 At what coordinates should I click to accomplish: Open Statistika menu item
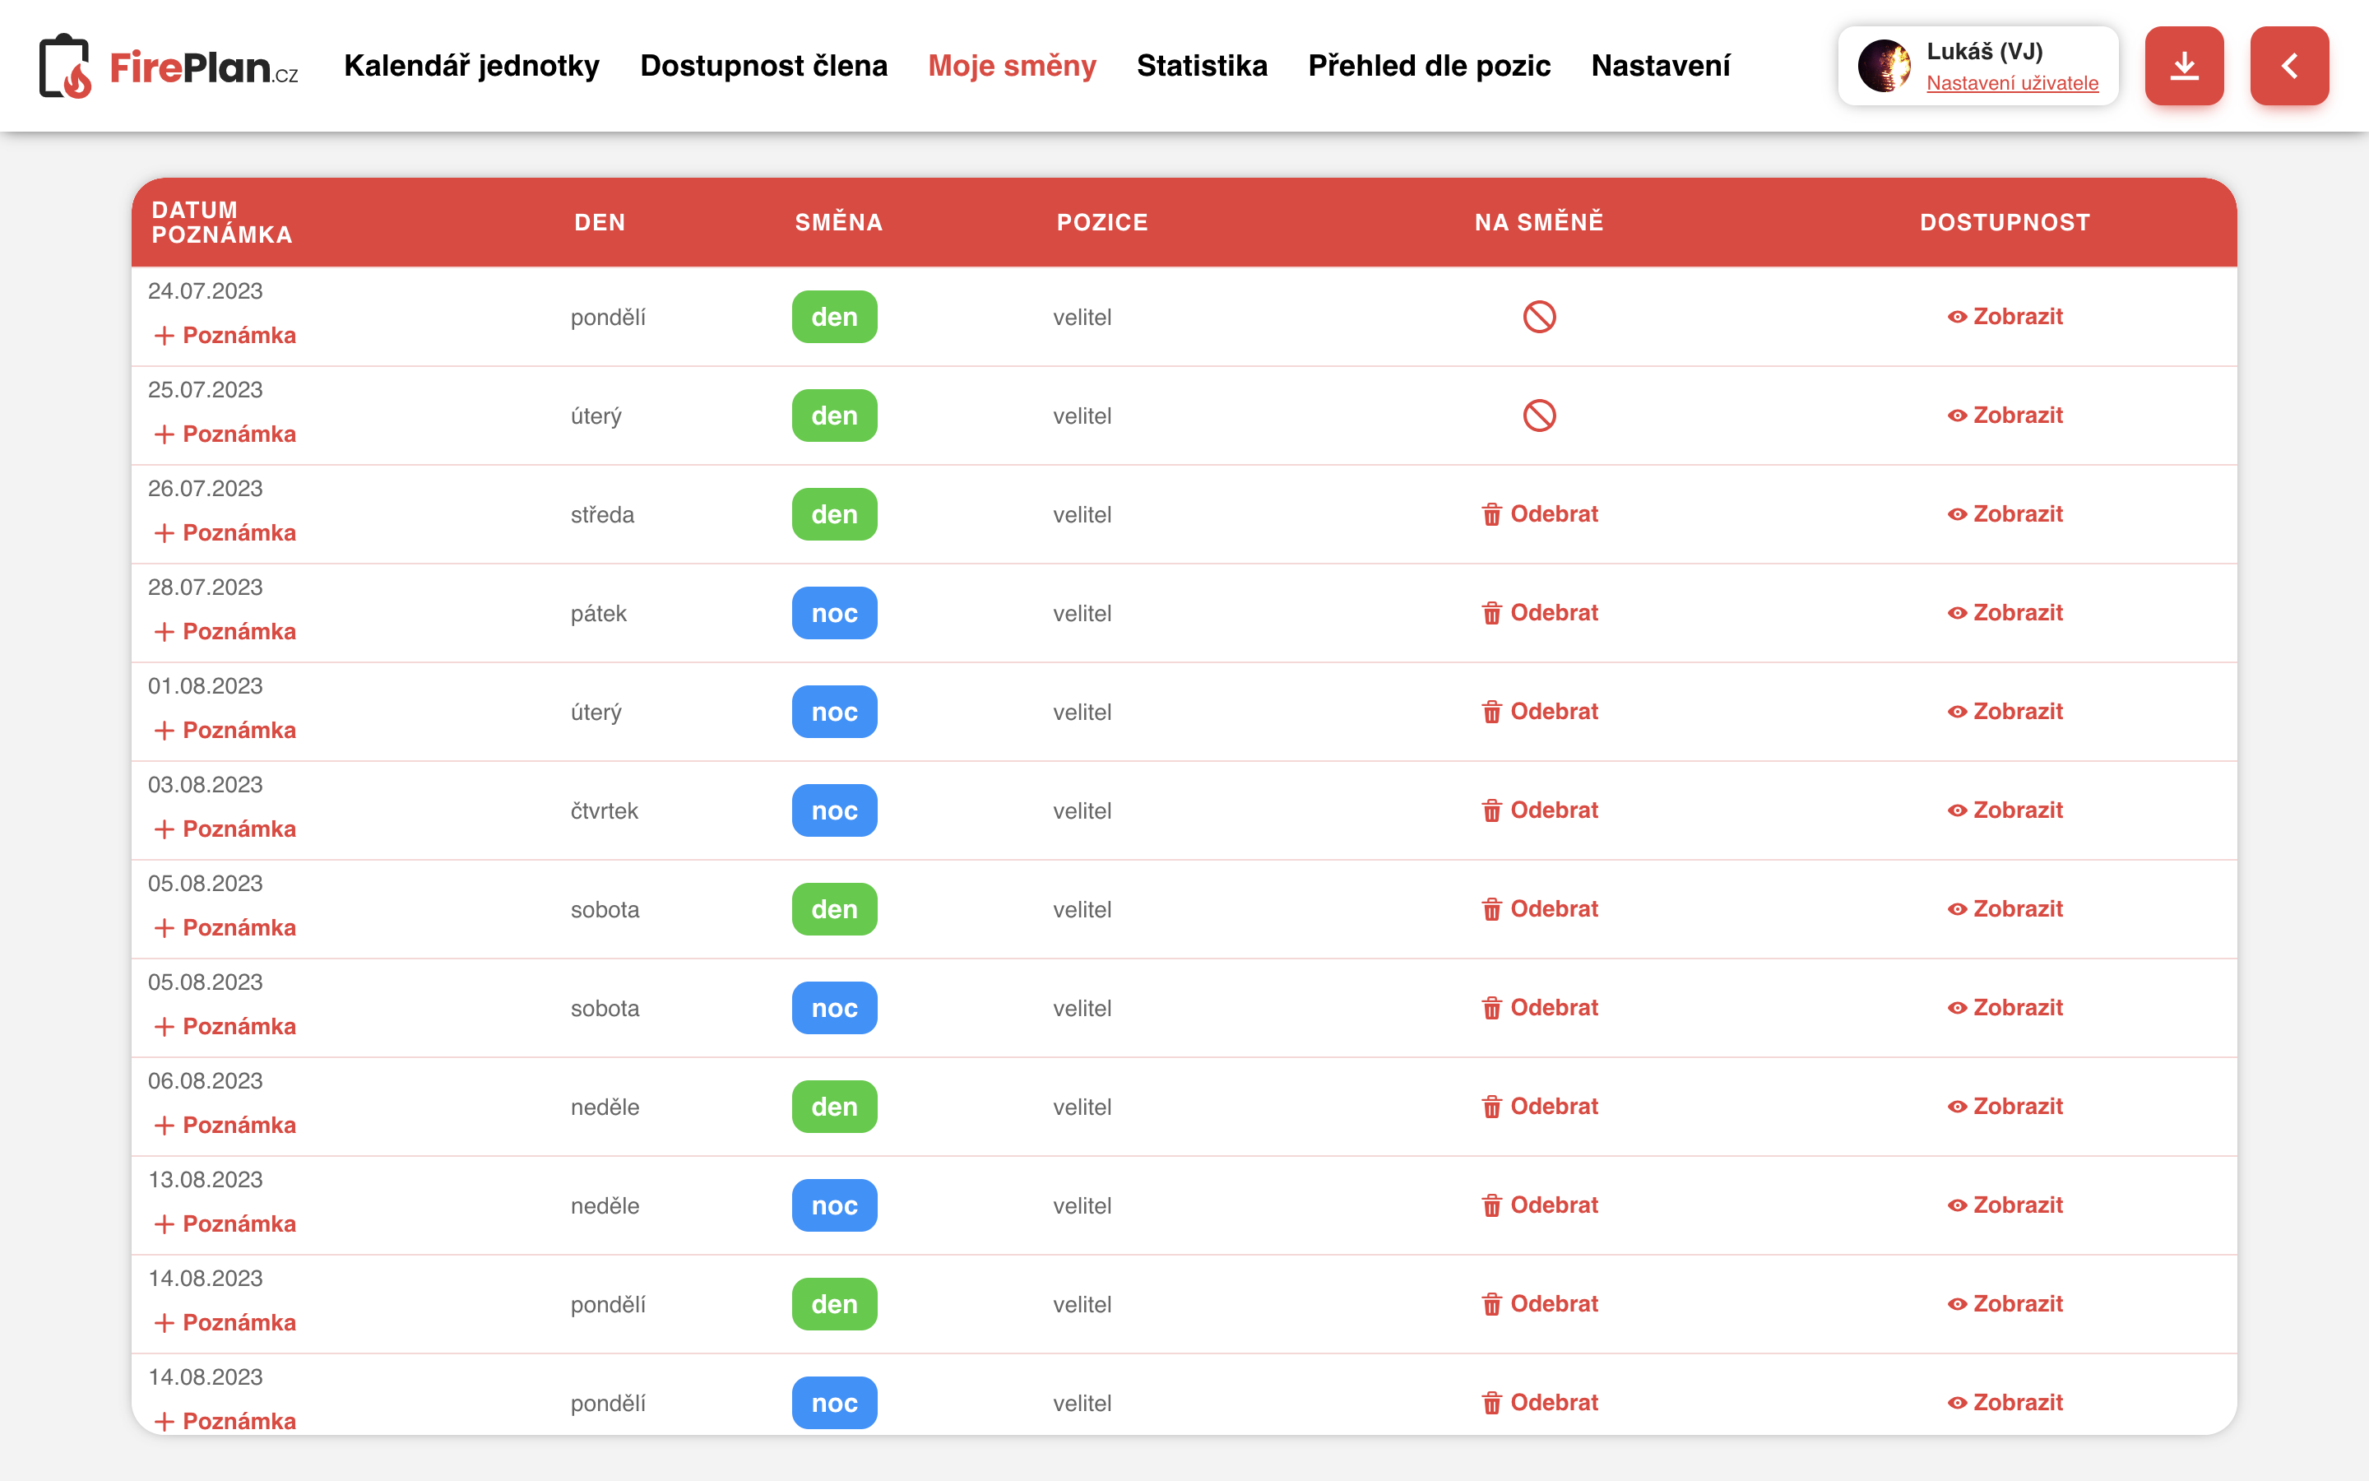click(x=1201, y=66)
